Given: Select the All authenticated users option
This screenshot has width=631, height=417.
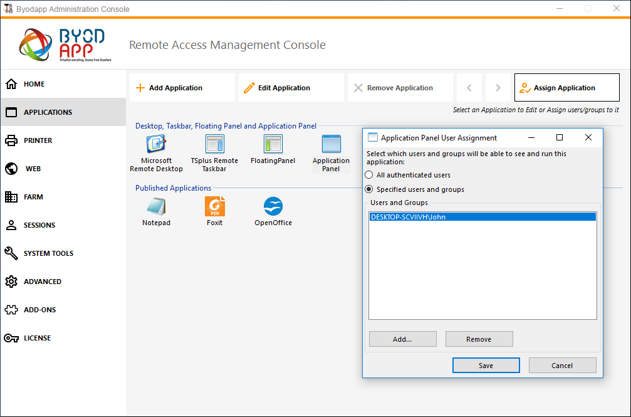Looking at the screenshot, I should [x=408, y=175].
